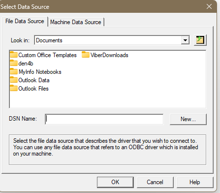Click the up one level folder icon

200,40
